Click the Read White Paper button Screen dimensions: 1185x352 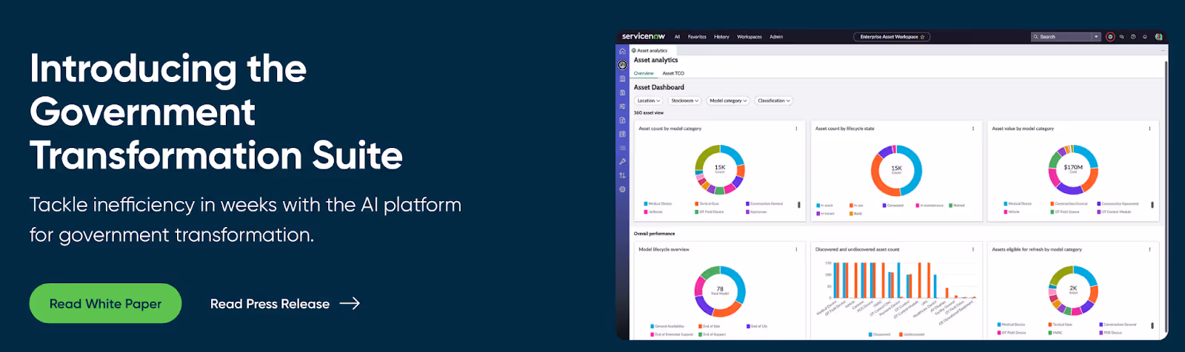pyautogui.click(x=105, y=303)
